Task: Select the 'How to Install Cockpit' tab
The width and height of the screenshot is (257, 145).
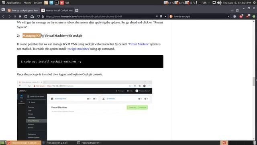Action: click(57, 10)
